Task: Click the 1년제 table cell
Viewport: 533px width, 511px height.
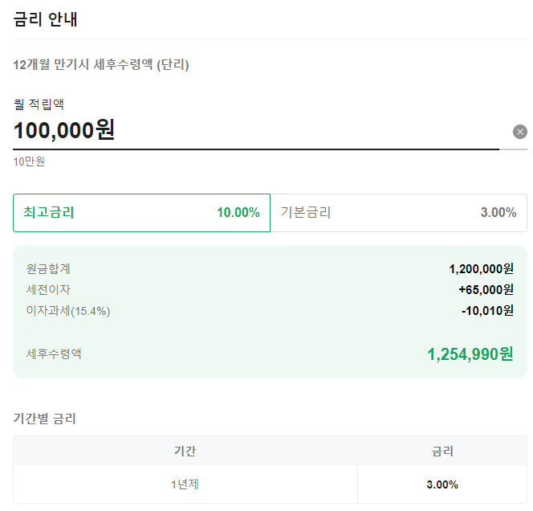Action: pos(185,484)
